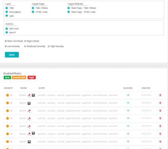Click the orange severity dot in the first row

coord(7,95)
